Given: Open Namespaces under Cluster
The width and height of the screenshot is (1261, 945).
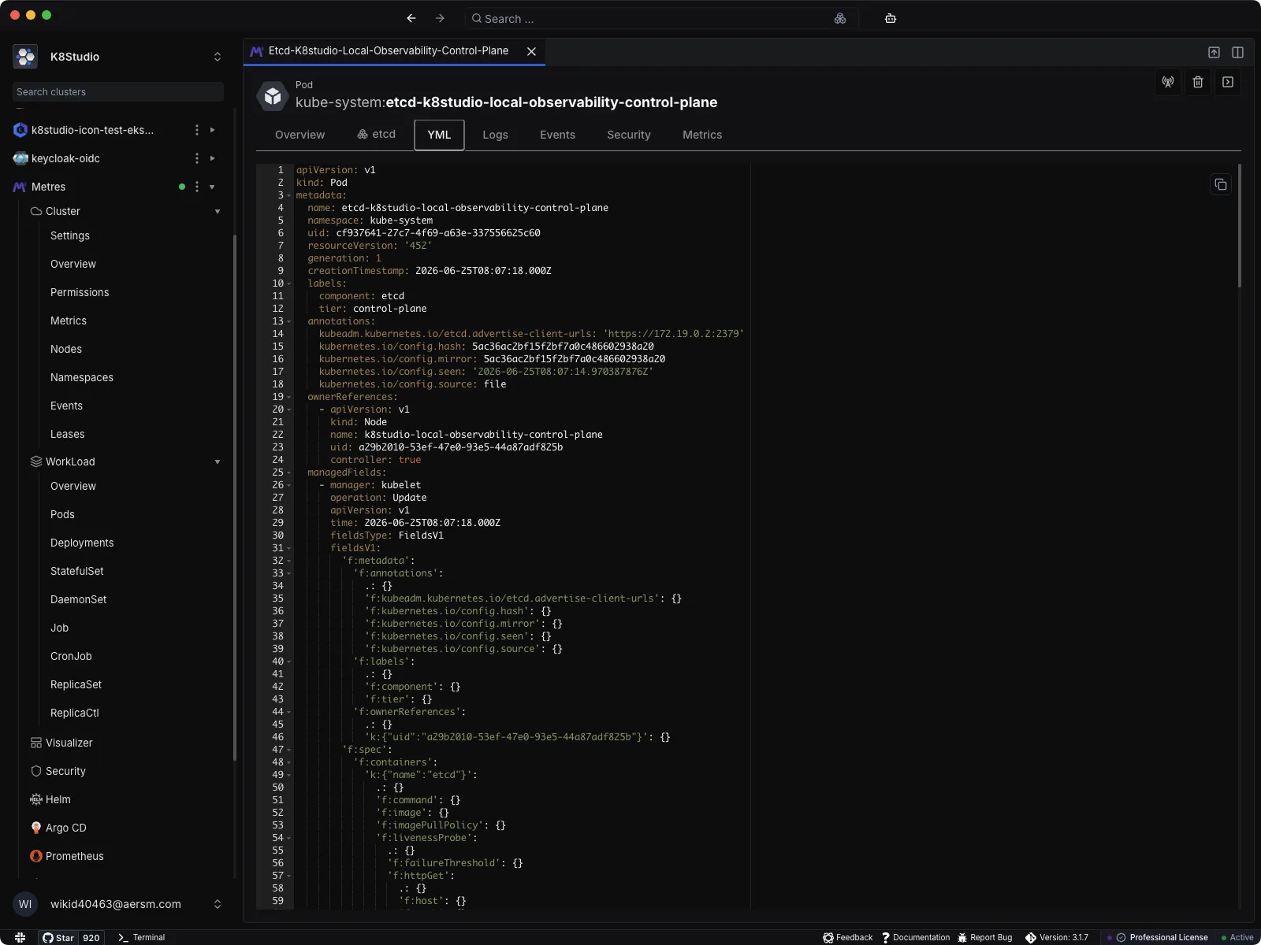Looking at the screenshot, I should 82,377.
